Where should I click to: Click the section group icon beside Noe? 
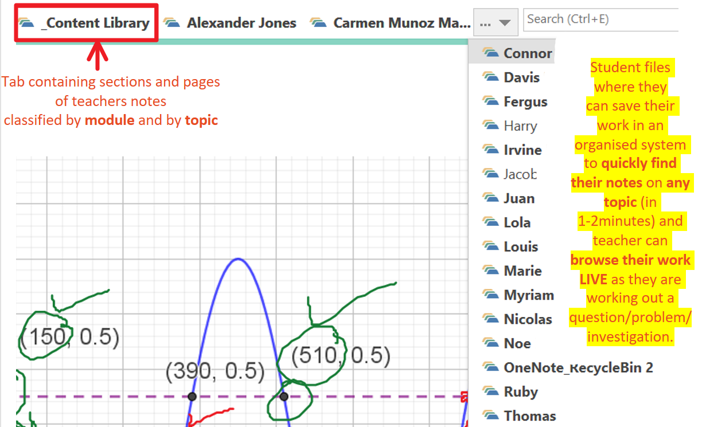coord(491,343)
